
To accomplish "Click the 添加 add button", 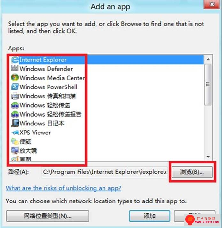I will [149, 216].
